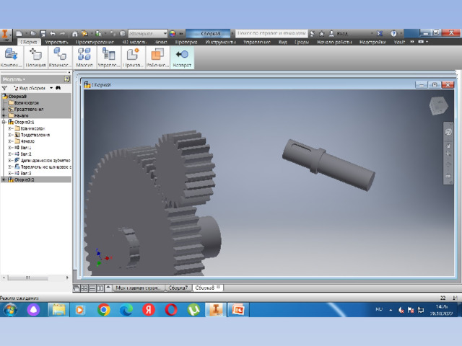462x346 pixels.
Task: Open the Материал dropdown in the top toolbar
Action: (148, 34)
